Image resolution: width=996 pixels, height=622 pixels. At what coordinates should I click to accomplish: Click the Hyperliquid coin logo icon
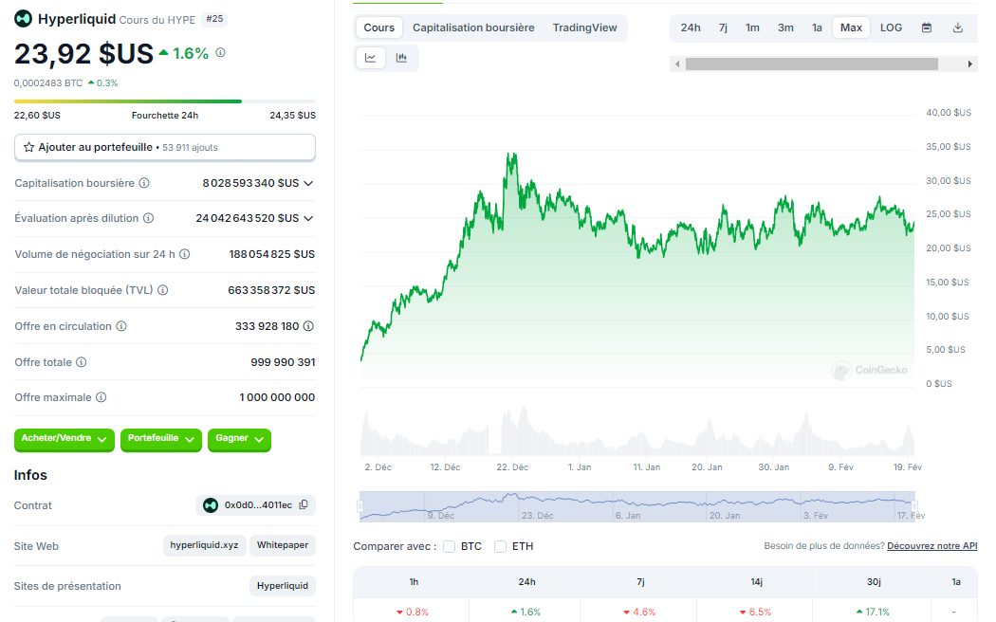tap(23, 19)
